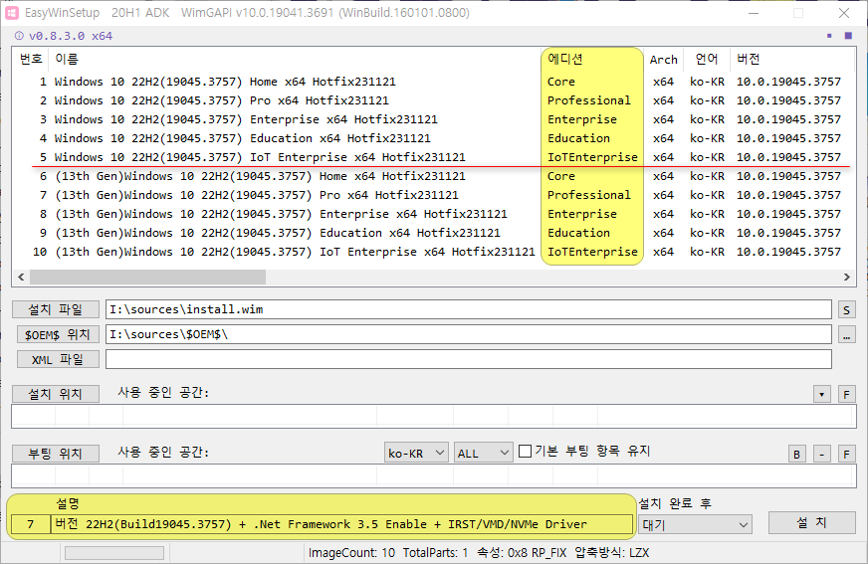Start installation with the 설 치 button
The width and height of the screenshot is (868, 564).
pos(811,522)
